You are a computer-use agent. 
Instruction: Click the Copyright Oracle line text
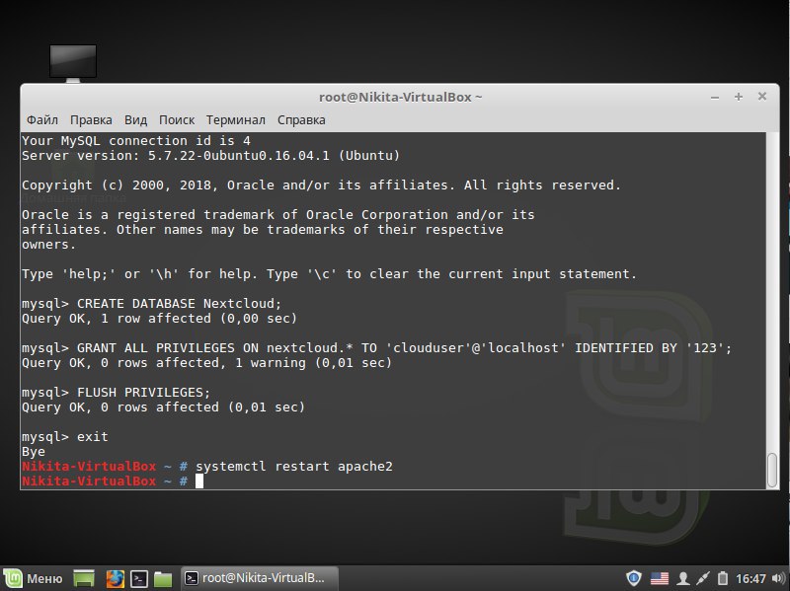[x=321, y=185]
